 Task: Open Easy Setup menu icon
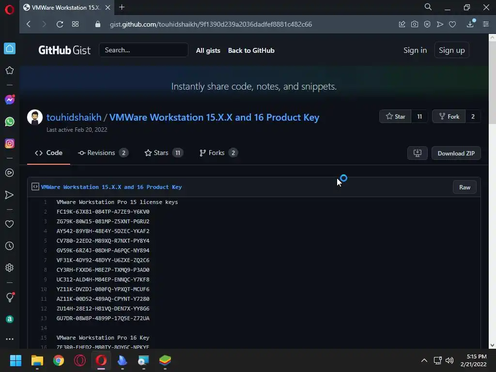(x=486, y=24)
